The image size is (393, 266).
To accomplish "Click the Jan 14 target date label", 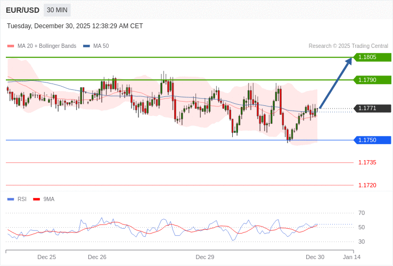I will (351, 257).
